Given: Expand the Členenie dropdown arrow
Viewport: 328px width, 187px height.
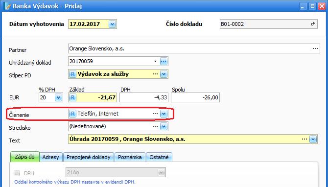Looking at the screenshot, I should 164,114.
